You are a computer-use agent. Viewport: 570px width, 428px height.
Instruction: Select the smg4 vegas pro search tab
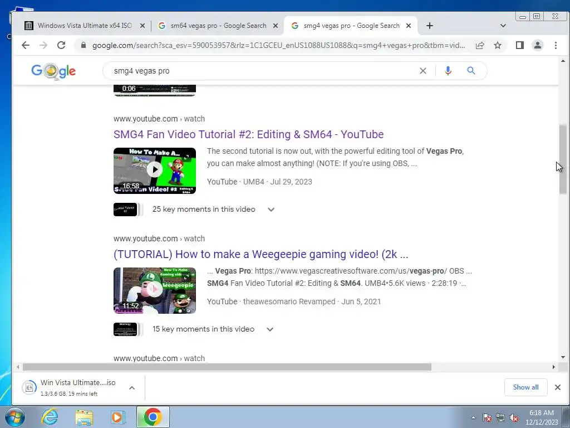[351, 26]
